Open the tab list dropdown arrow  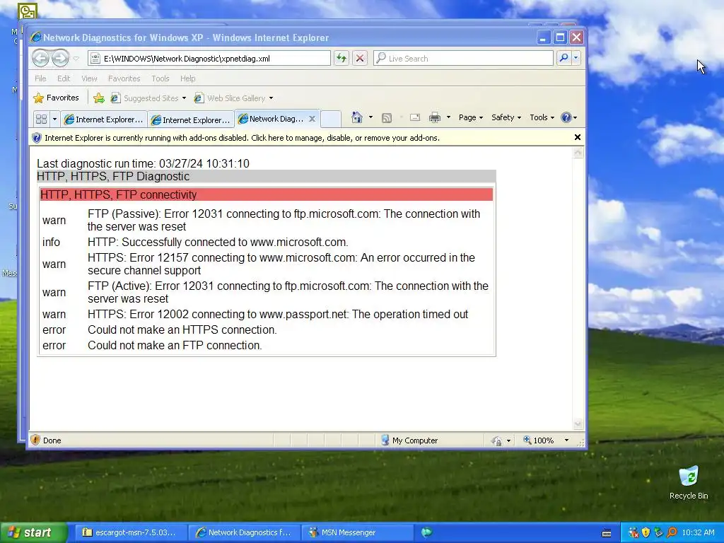coord(54,119)
